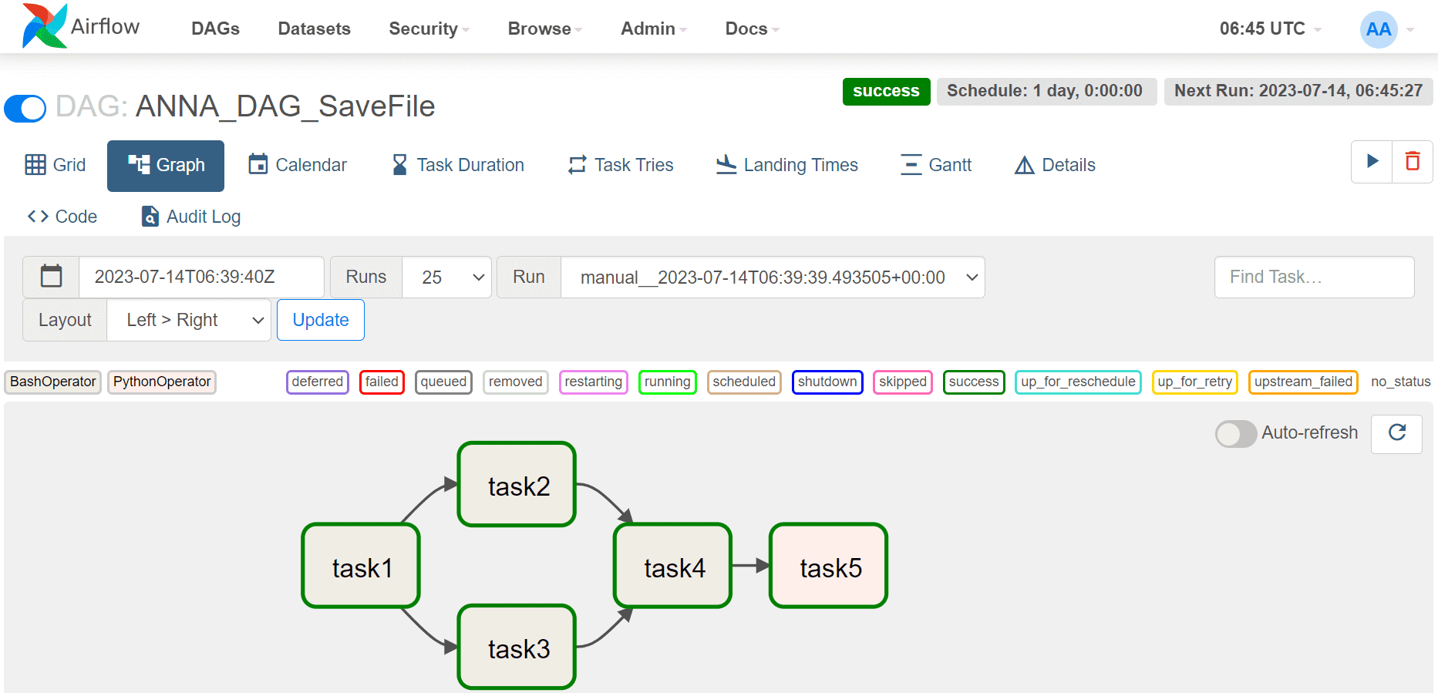Delete the DAG using the trash icon
The height and width of the screenshot is (693, 1438).
[x=1413, y=161]
